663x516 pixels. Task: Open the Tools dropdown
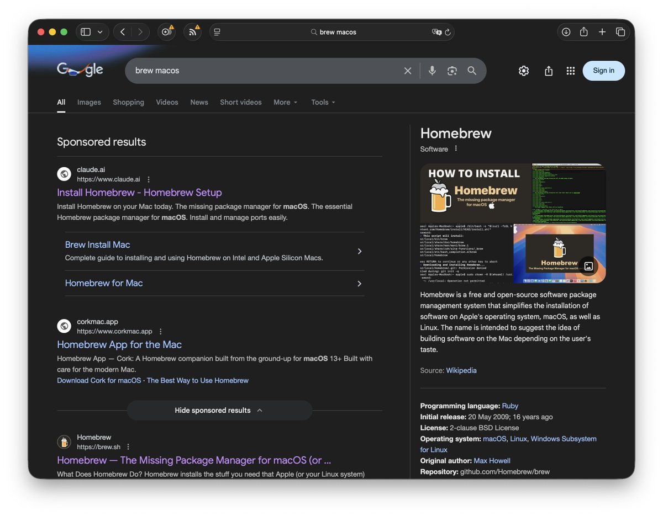323,102
